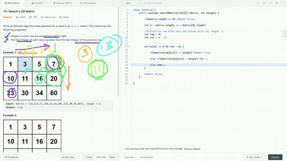287x161 pixels.
Task: Collapse the fold arrow at code line 1
Action: click(x=130, y=10)
